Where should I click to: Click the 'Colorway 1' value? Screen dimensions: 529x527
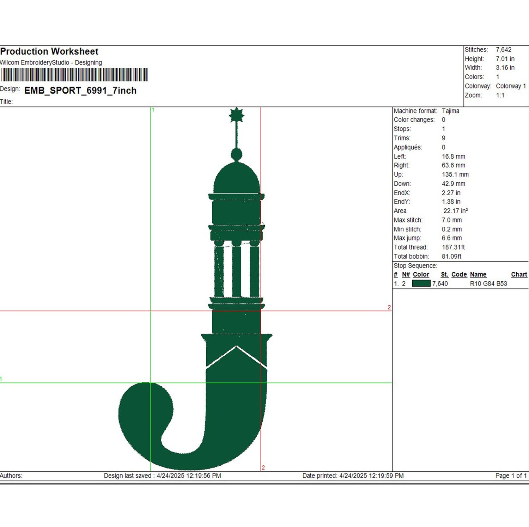[511, 86]
